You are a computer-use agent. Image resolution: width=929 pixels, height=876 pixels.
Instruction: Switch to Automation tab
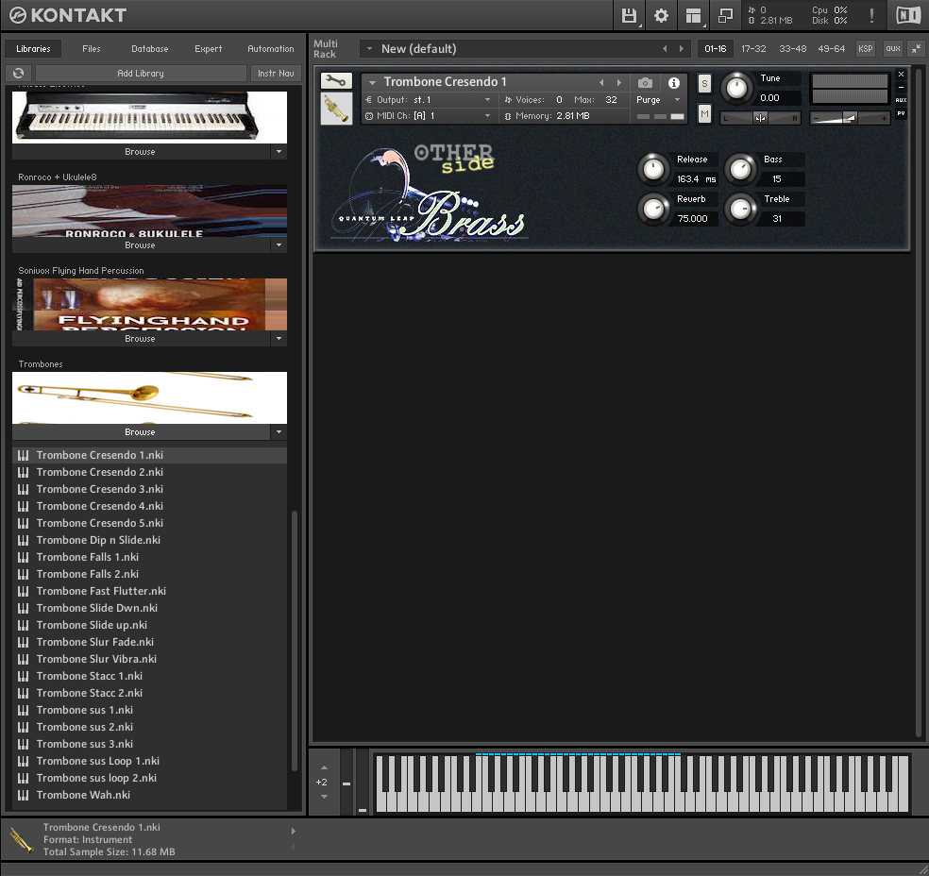click(x=271, y=48)
